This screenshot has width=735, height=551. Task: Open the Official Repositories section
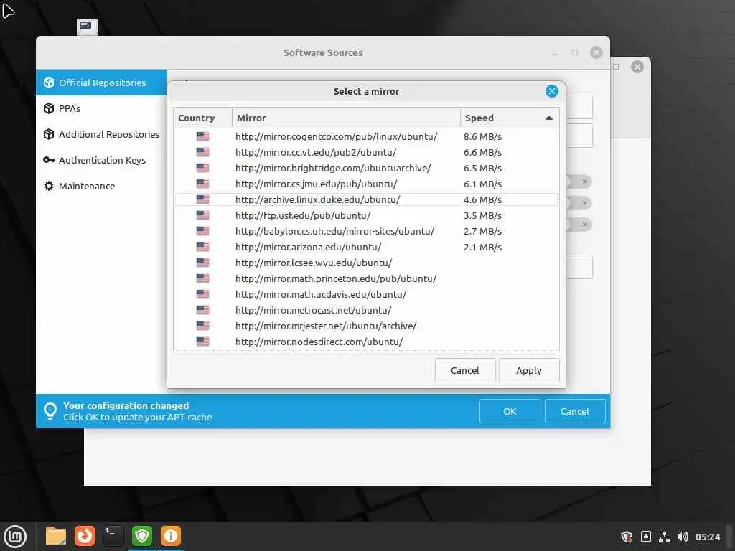[x=101, y=83]
